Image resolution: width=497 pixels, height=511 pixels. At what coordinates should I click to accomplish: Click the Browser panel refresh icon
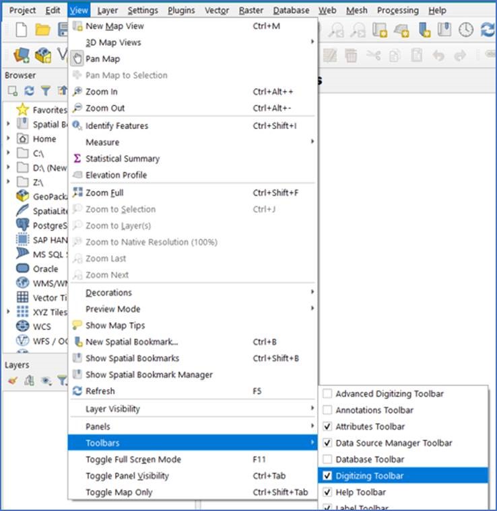[x=30, y=91]
